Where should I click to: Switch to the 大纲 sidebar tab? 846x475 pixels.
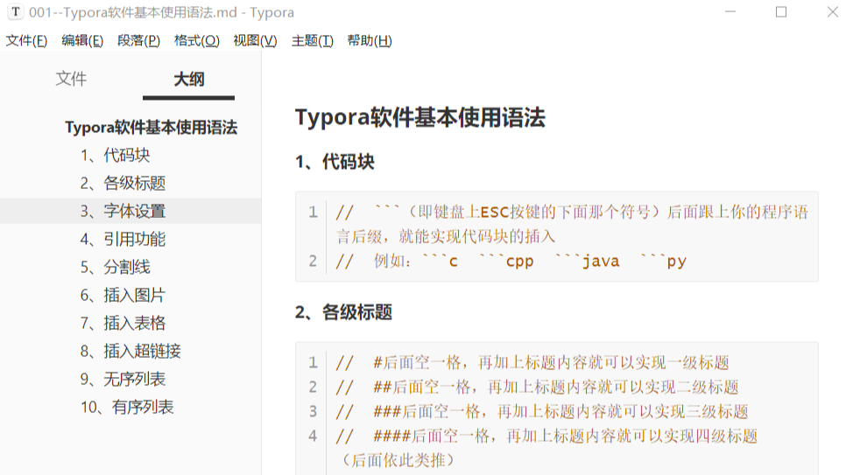click(189, 80)
